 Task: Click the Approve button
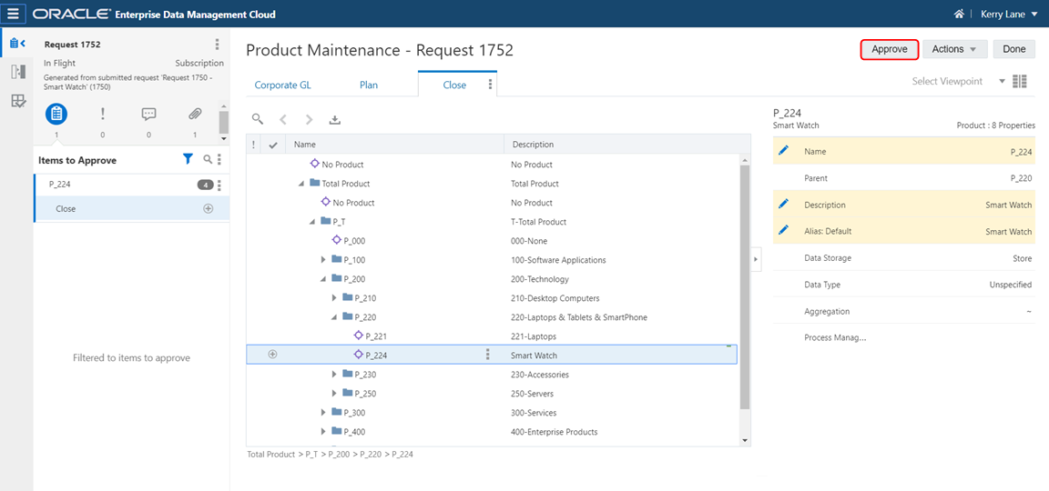pos(889,49)
